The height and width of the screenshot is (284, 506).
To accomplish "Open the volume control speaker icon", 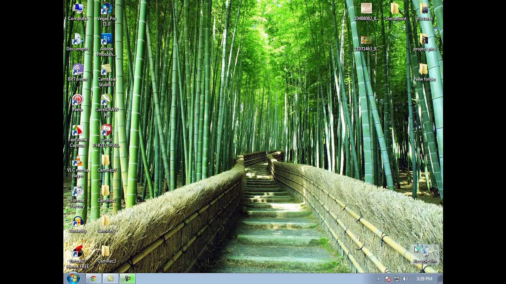I will pos(405,279).
